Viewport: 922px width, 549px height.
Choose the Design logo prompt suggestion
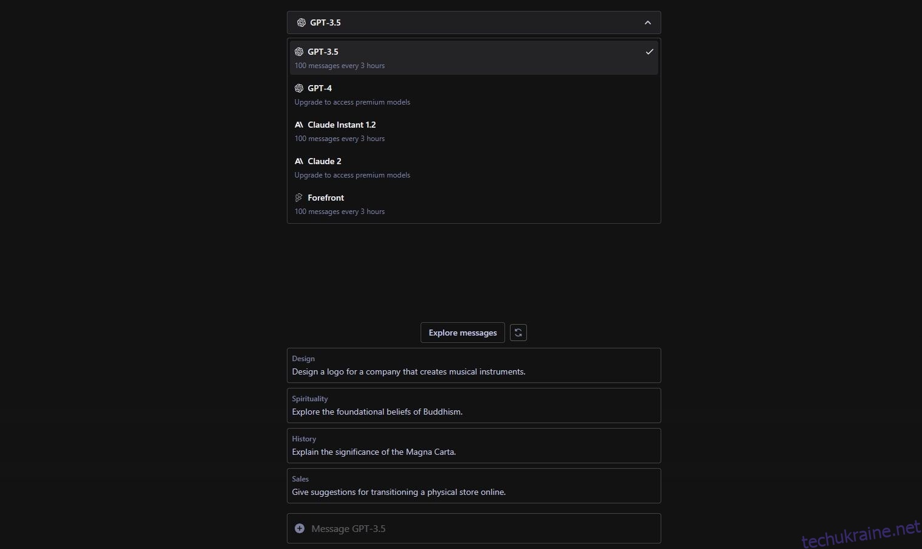tap(473, 365)
